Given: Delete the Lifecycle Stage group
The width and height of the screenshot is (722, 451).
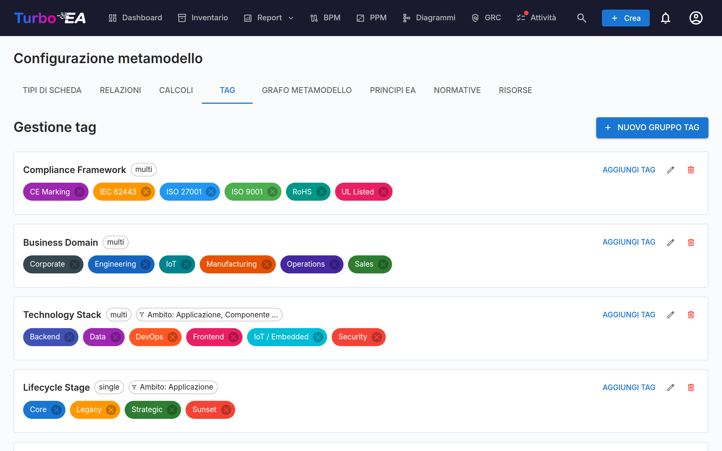Looking at the screenshot, I should click(691, 388).
